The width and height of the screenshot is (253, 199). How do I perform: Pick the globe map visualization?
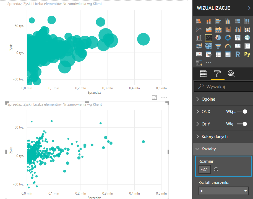point(247,38)
